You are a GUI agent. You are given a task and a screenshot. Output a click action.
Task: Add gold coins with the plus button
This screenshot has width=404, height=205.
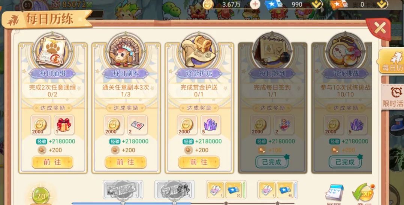[255, 4]
